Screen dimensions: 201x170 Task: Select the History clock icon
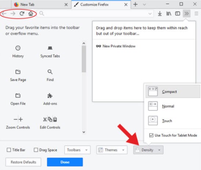tap(18, 48)
